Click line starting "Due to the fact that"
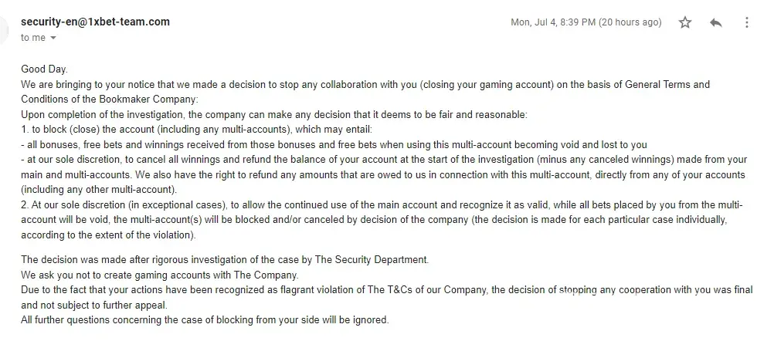The image size is (757, 341). click(386, 290)
